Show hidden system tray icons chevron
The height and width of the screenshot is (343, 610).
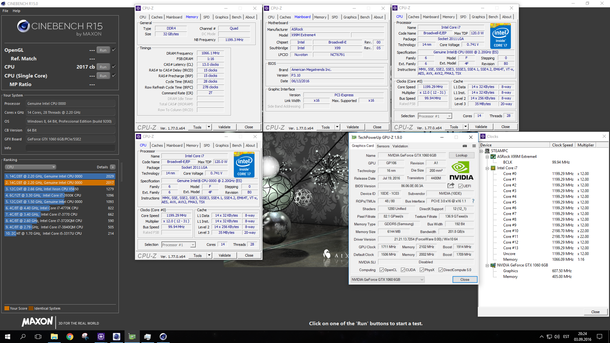[541, 337]
